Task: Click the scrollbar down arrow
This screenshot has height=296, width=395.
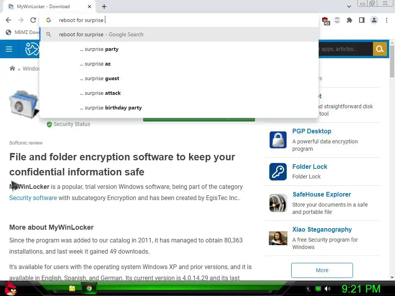Action: click(392, 277)
